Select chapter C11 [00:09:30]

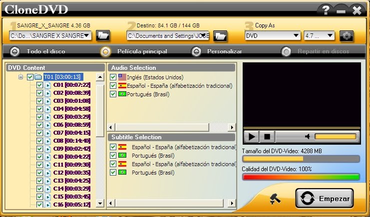click(x=72, y=165)
